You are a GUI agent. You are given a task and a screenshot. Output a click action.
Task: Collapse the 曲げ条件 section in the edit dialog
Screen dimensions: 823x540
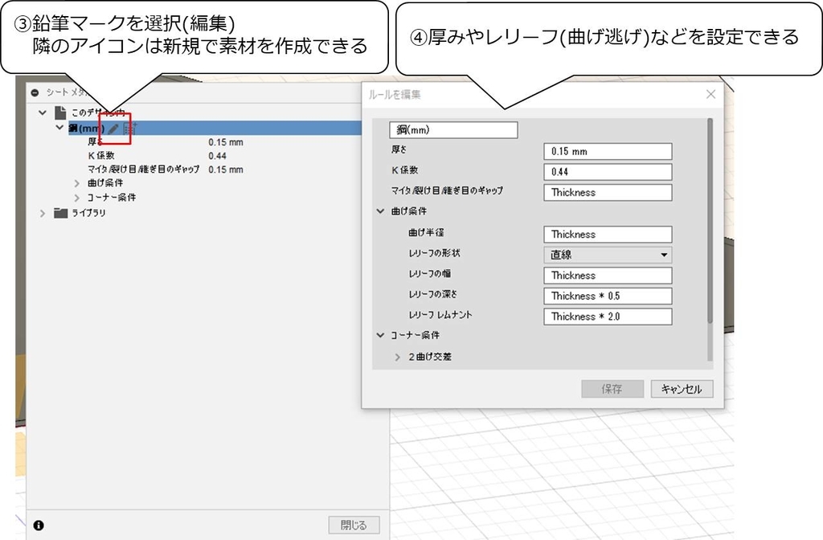[379, 211]
